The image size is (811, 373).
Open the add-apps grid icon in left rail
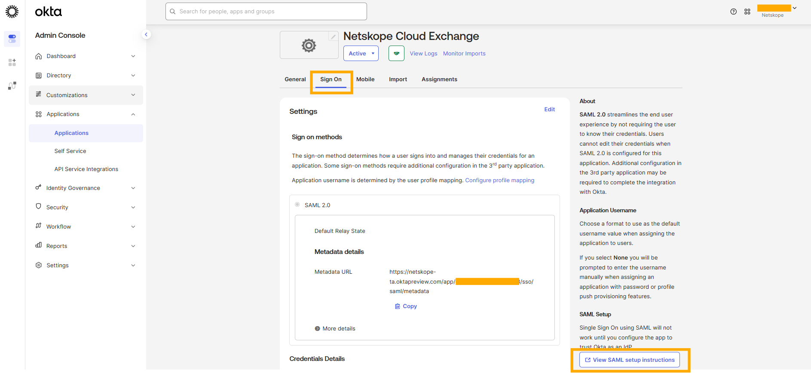coord(12,62)
